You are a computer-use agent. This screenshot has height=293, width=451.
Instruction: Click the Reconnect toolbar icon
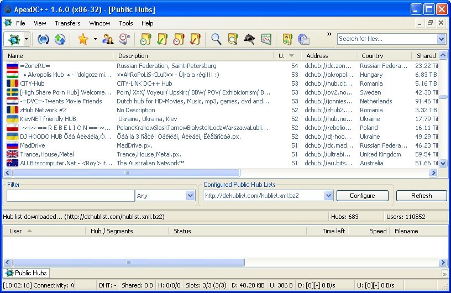tap(44, 39)
